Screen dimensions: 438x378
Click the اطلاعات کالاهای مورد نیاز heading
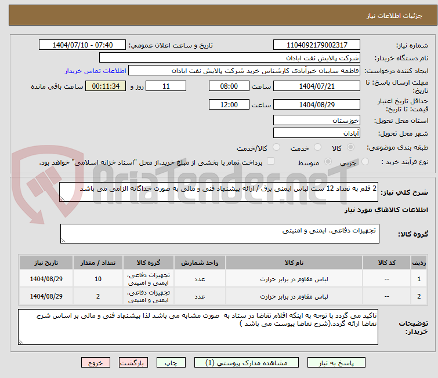pyautogui.click(x=386, y=210)
